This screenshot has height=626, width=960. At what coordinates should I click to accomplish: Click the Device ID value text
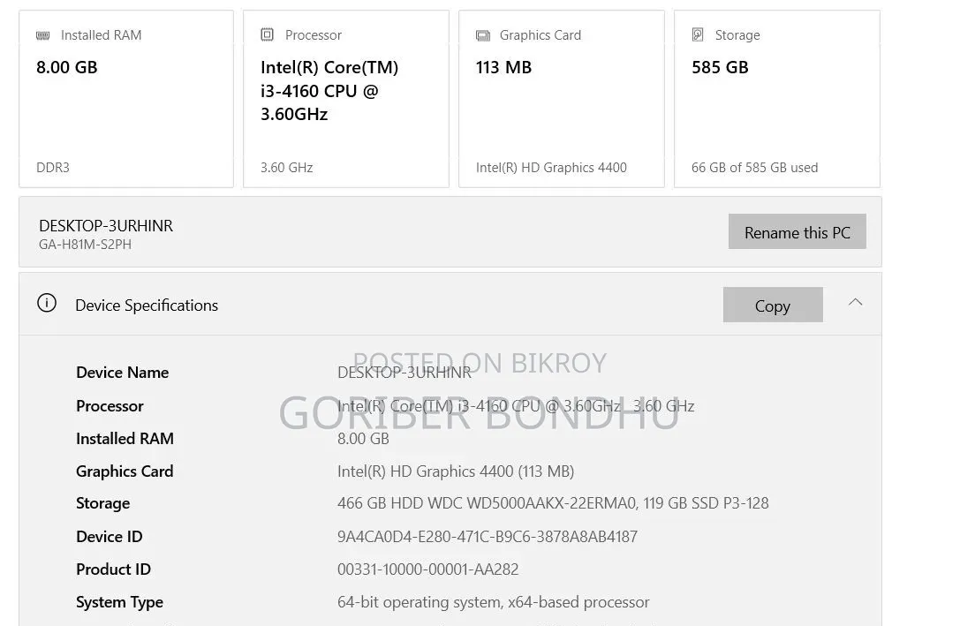488,537
